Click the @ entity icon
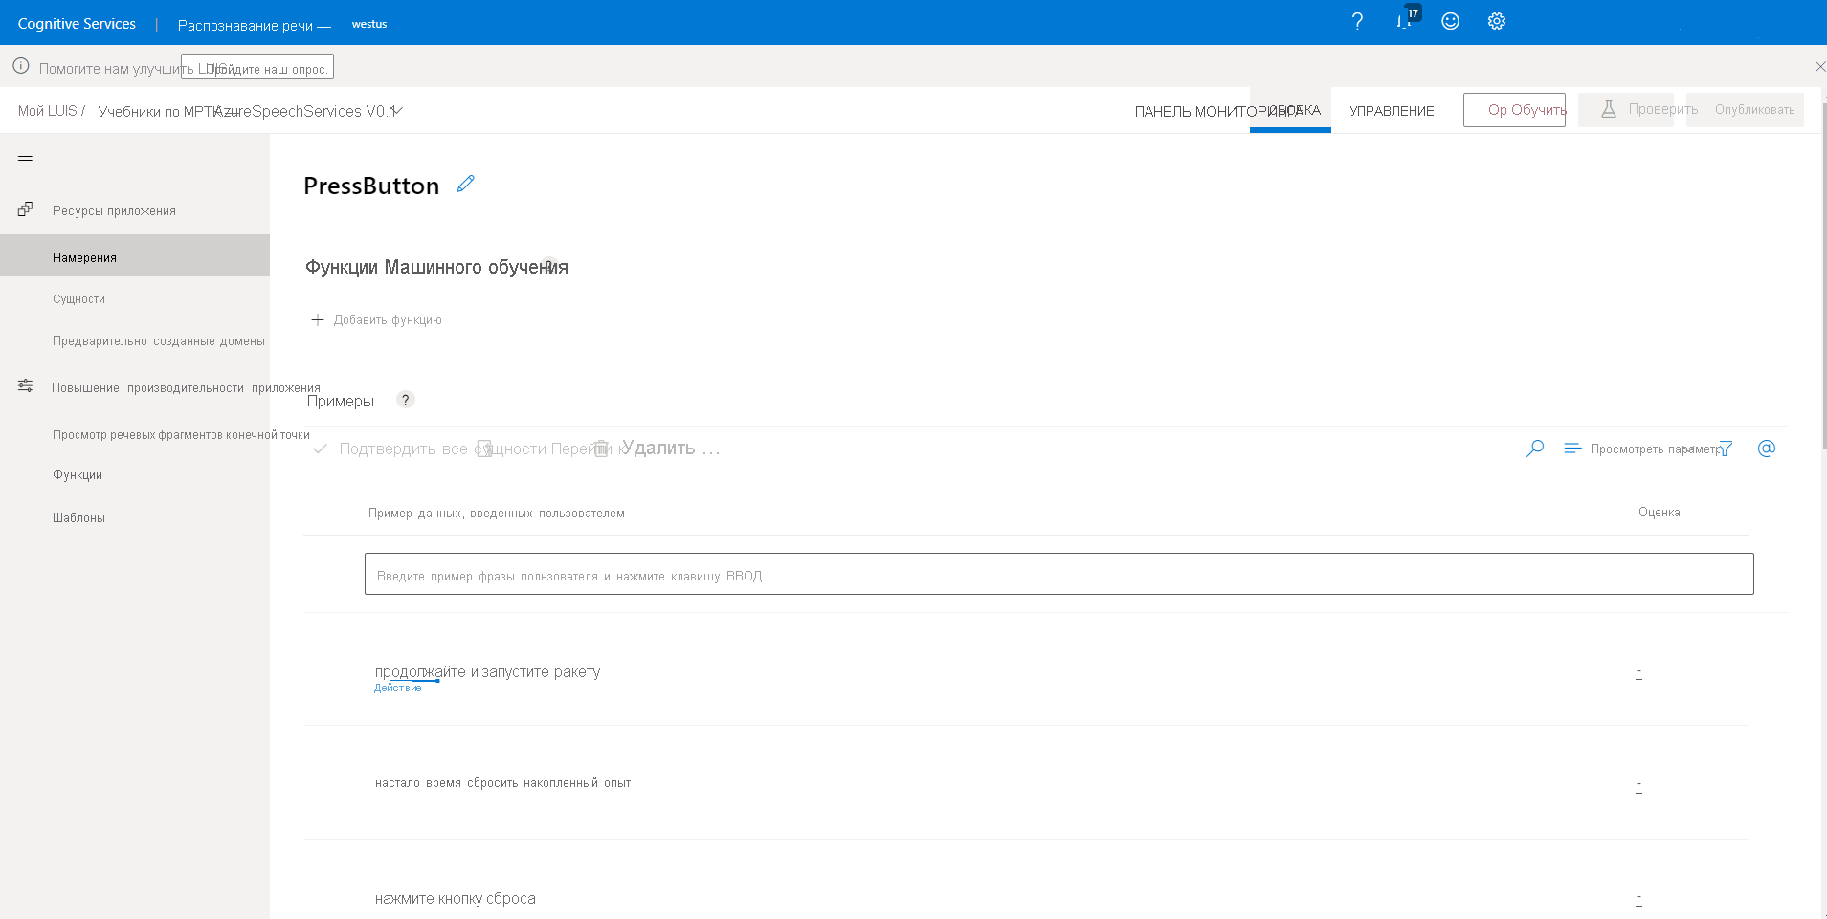 click(1767, 448)
